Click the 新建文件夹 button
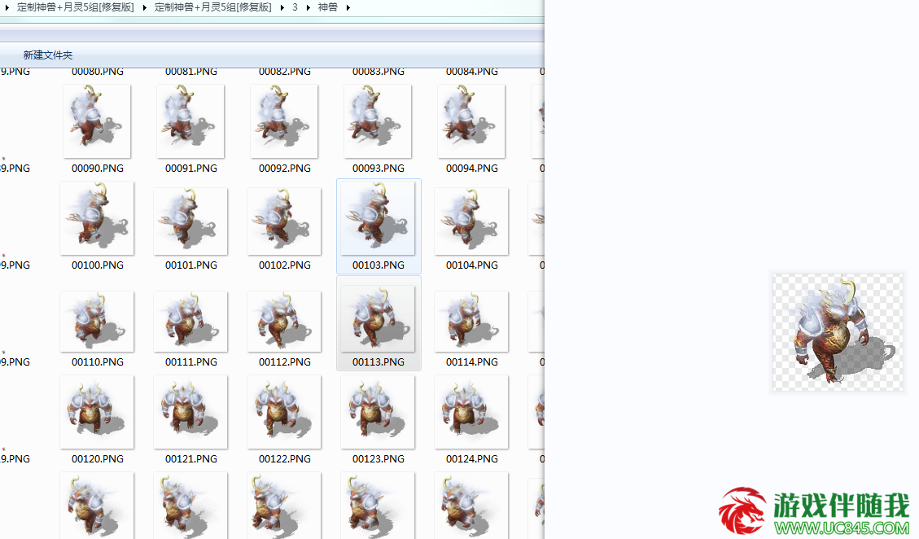This screenshot has width=919, height=539. (x=48, y=55)
